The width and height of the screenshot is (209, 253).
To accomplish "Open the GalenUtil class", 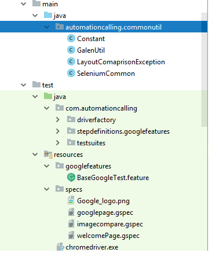I will coord(91,50).
